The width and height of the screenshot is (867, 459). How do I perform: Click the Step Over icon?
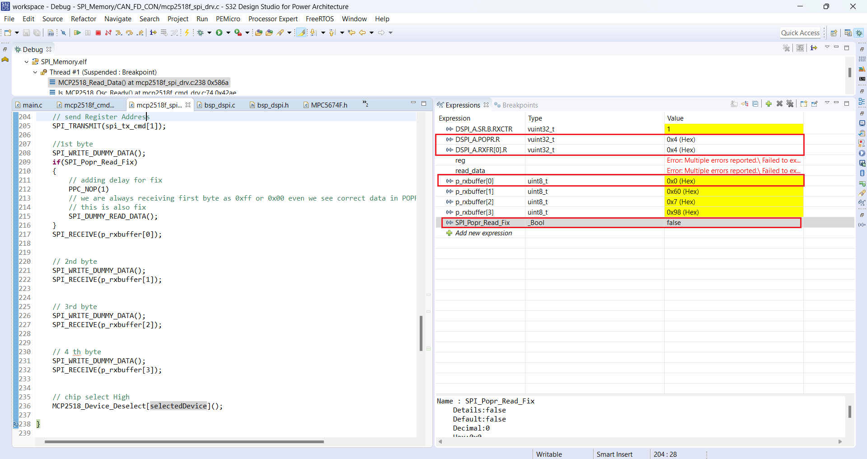click(130, 32)
